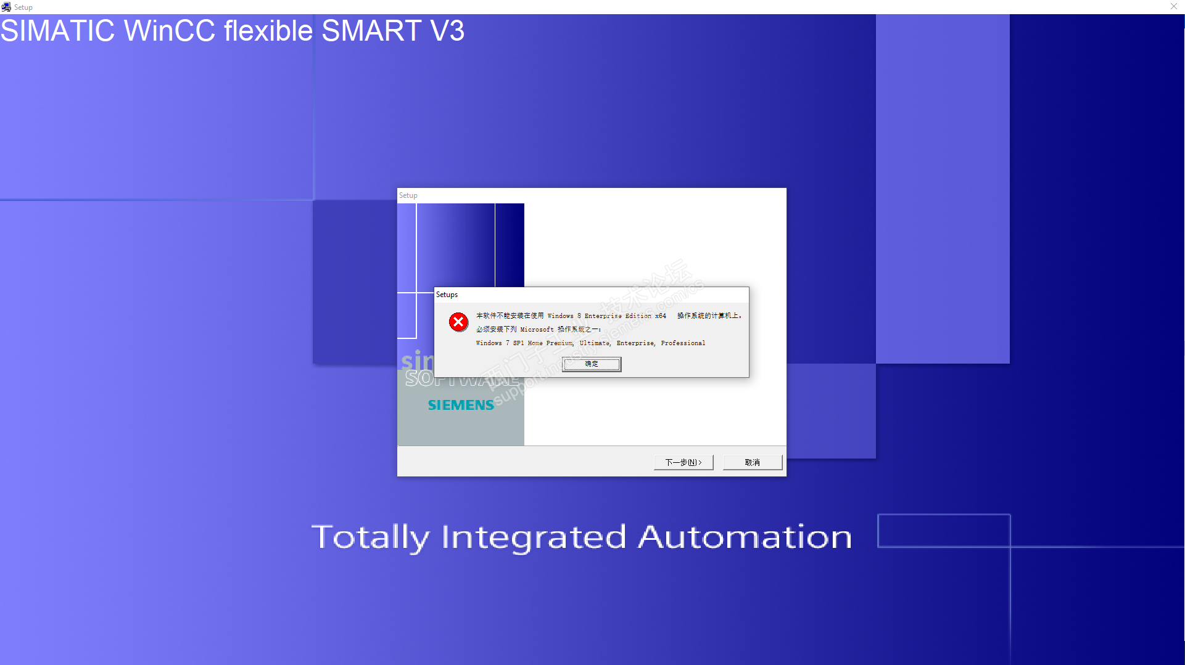Viewport: 1185px width, 665px height.
Task: Click the Totally Integrated Automation text
Action: (x=582, y=537)
